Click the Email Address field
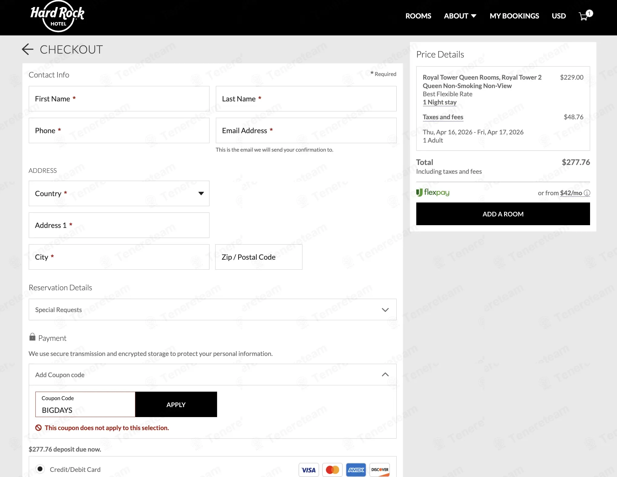The width and height of the screenshot is (617, 477). pyautogui.click(x=306, y=130)
